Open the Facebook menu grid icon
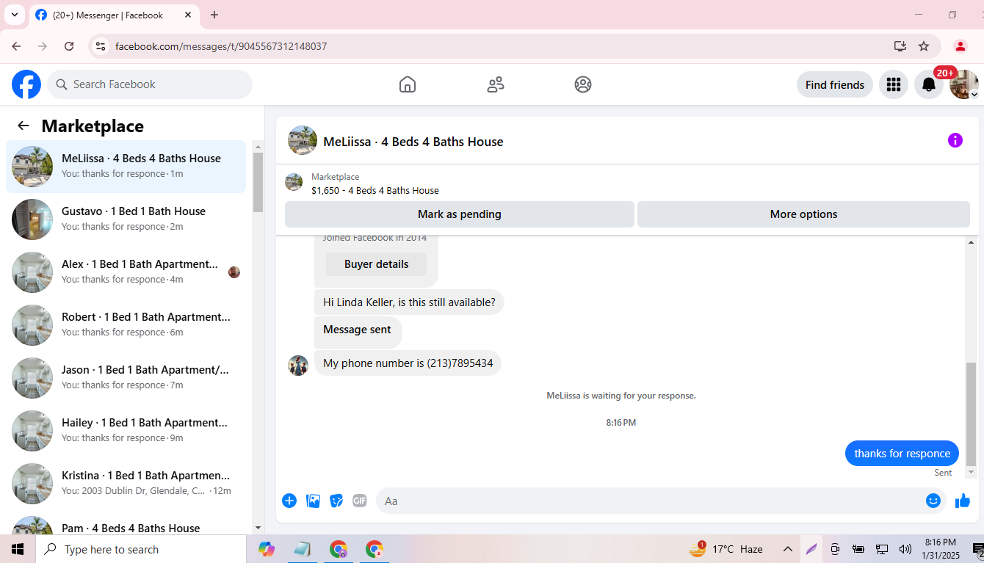Screen dimensions: 984x563 pyautogui.click(x=894, y=84)
